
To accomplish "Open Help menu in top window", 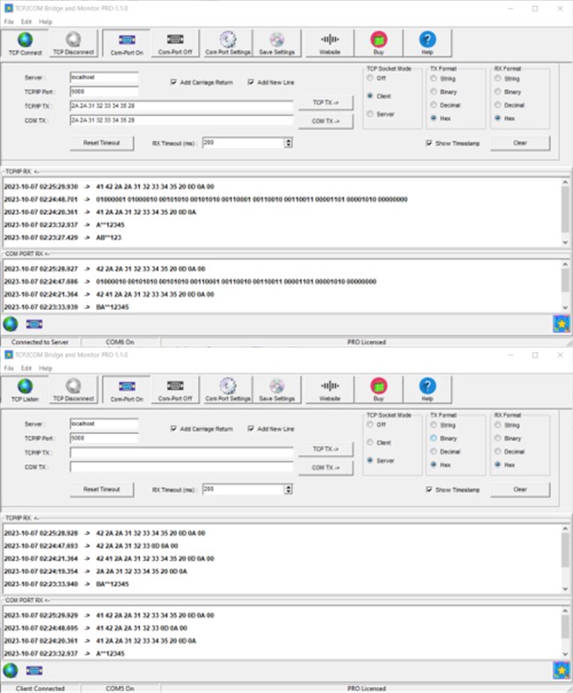I will tap(46, 22).
